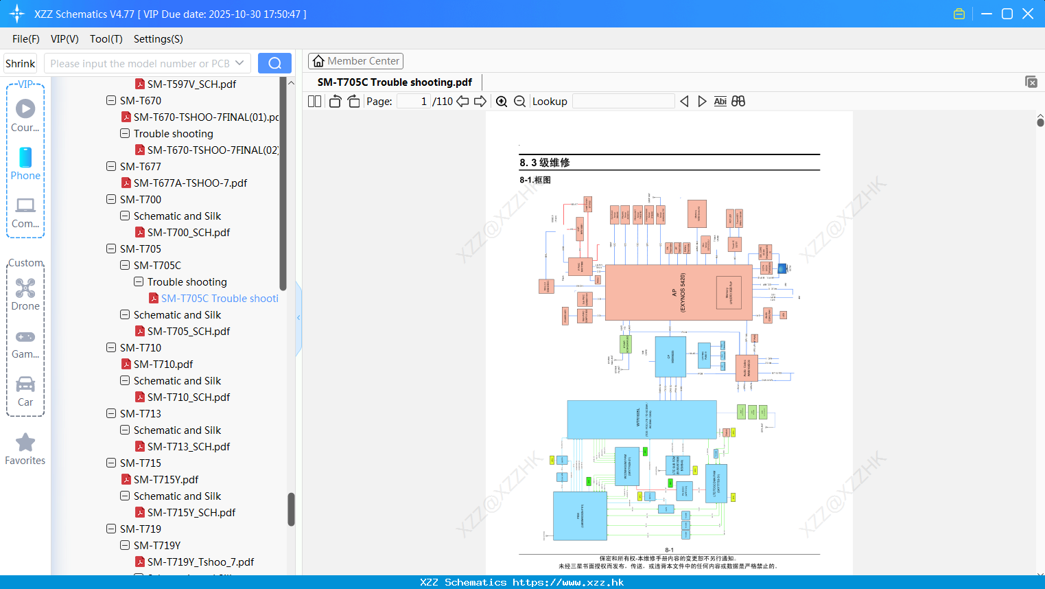Click the Lookup text field

pos(623,101)
